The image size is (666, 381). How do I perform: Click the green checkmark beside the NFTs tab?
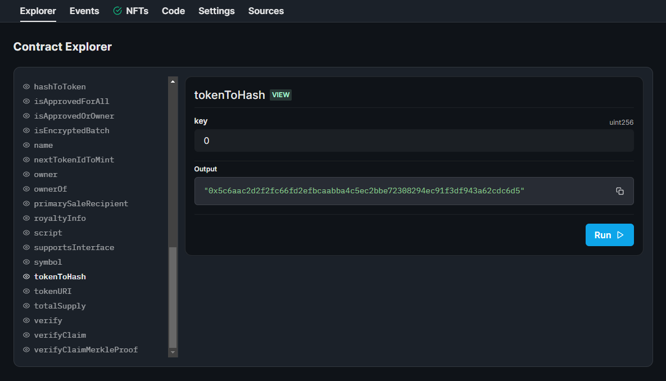click(x=117, y=11)
